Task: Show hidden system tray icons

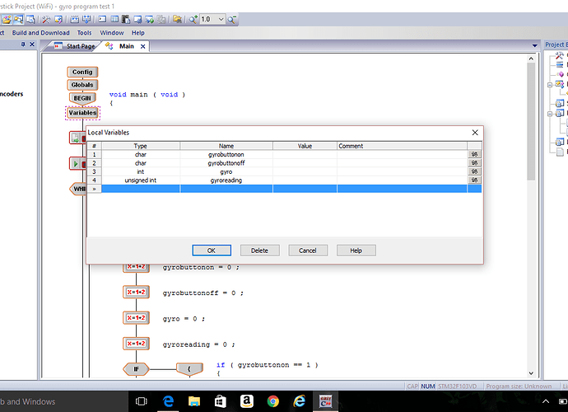Action: click(546, 401)
